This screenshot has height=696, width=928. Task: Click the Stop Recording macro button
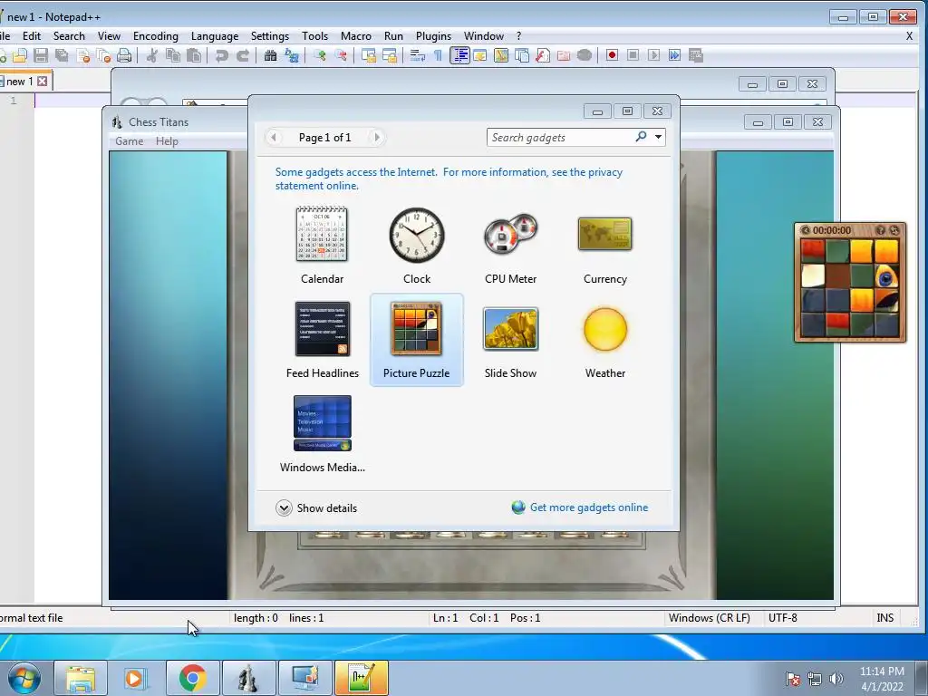click(x=633, y=55)
